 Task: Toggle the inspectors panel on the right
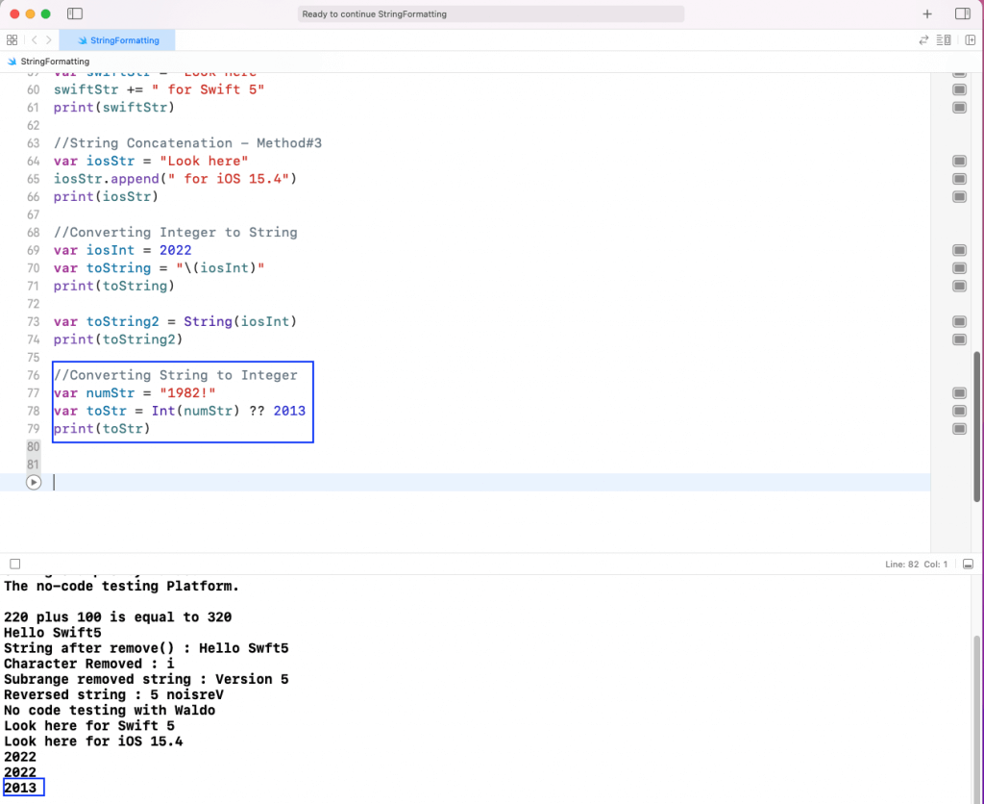(x=962, y=14)
